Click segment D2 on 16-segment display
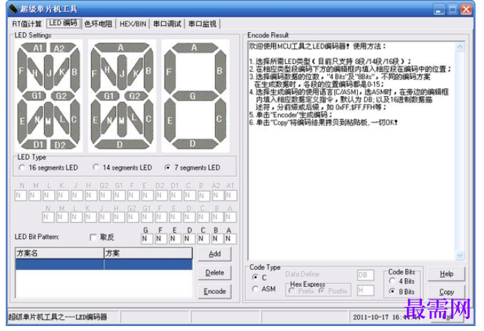Viewport: 484px width, 331px height. (x=62, y=145)
